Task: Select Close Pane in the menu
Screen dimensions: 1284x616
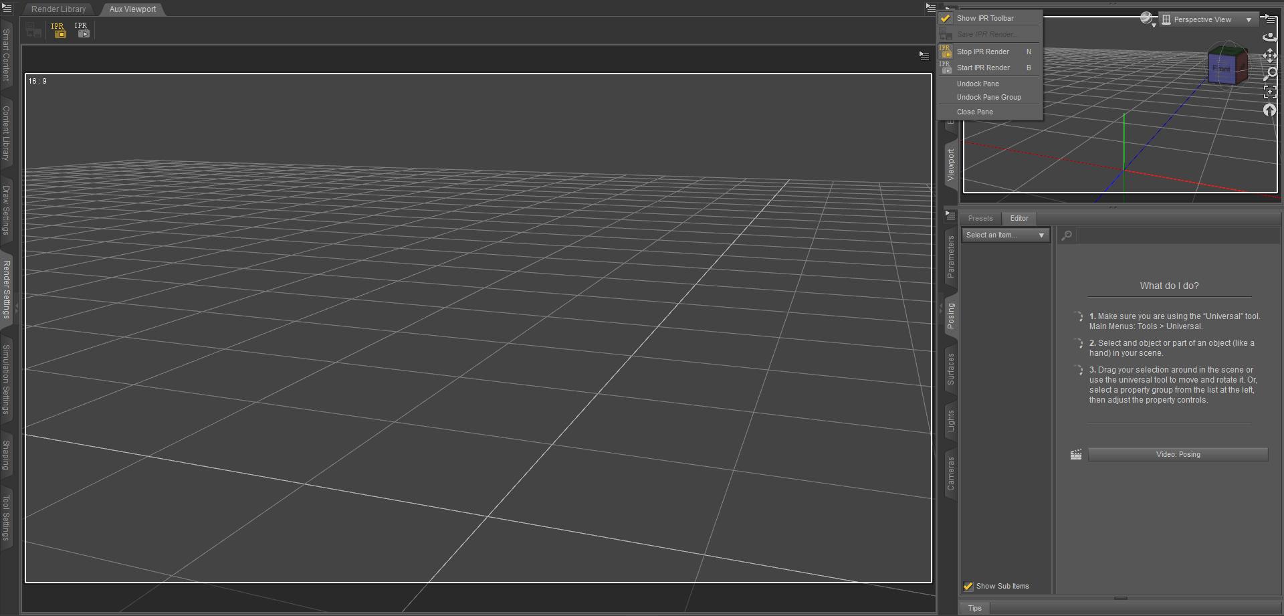Action: [990, 112]
